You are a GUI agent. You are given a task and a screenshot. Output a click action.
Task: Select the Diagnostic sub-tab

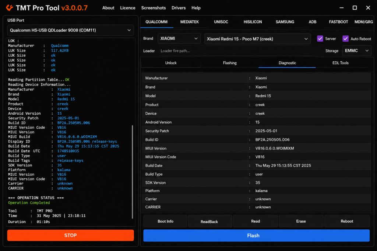[x=287, y=63]
